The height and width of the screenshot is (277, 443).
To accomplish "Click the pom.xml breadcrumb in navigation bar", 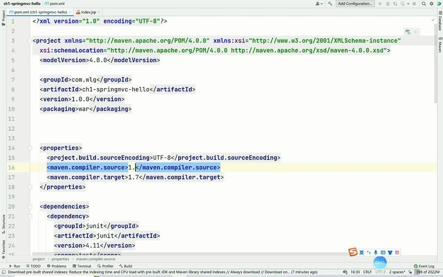I will tap(54, 4).
